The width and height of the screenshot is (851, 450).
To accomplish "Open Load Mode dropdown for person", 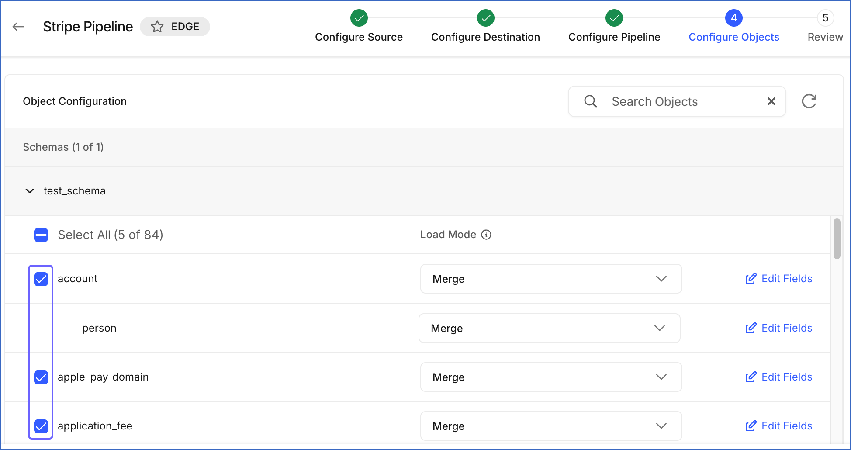I will point(549,328).
